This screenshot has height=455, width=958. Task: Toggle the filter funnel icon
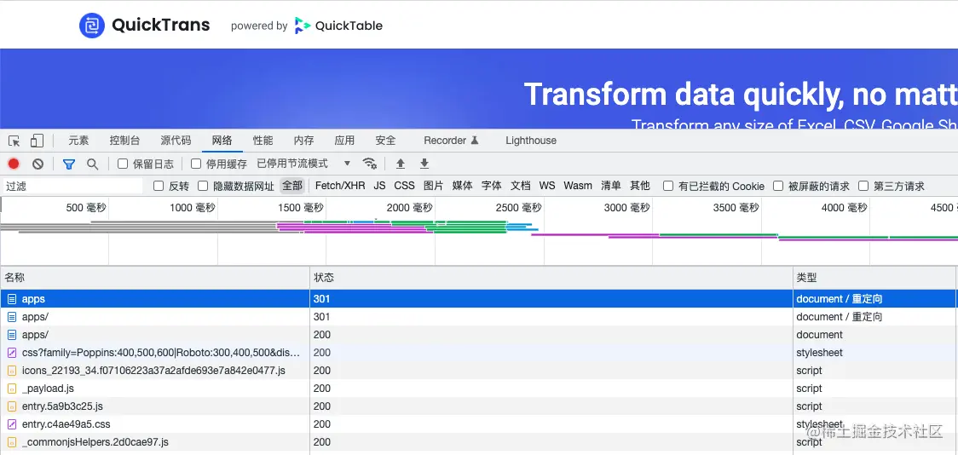coord(69,164)
